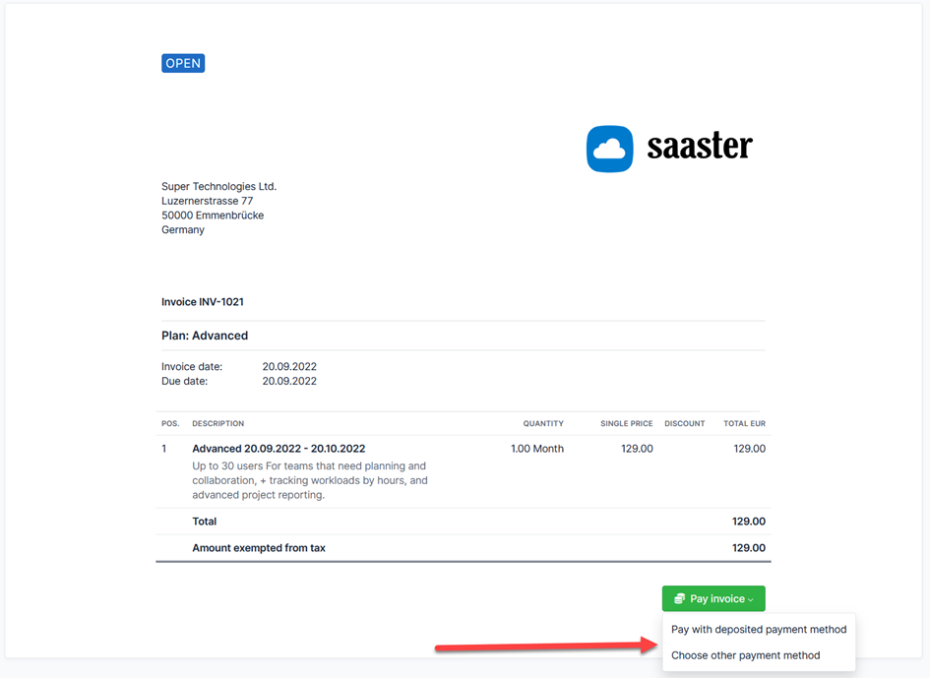Click the Due date value 20.09.2022
The image size is (930, 678).
click(x=289, y=381)
